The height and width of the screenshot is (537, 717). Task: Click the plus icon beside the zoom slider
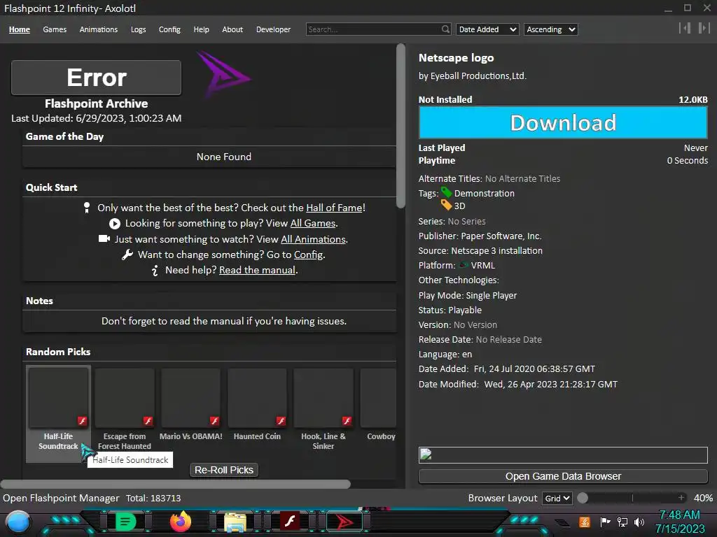tap(681, 498)
